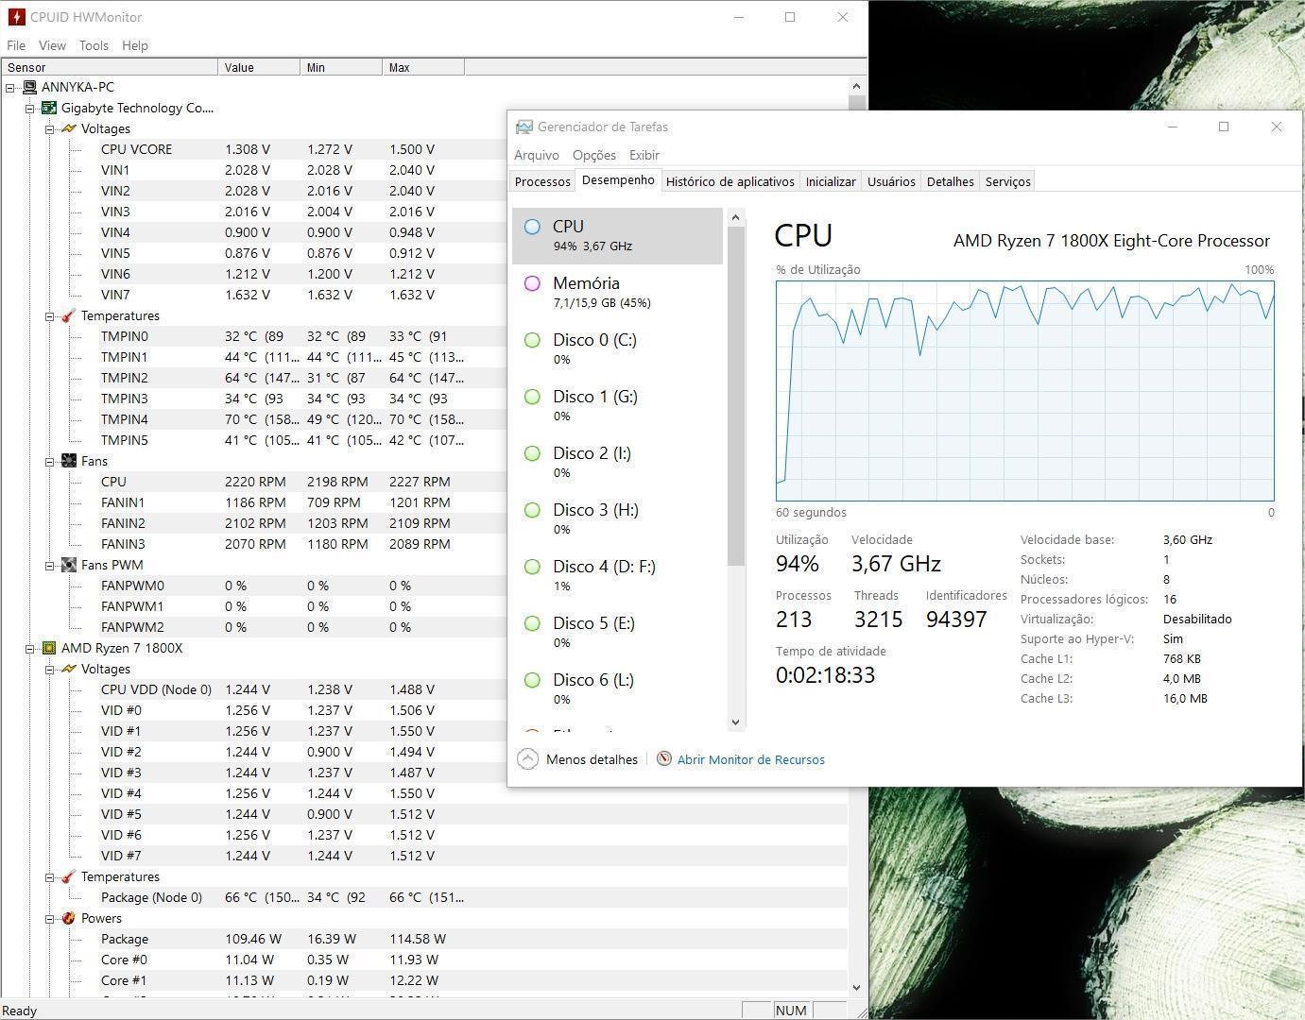Switch to the Serviços tab

(1008, 181)
